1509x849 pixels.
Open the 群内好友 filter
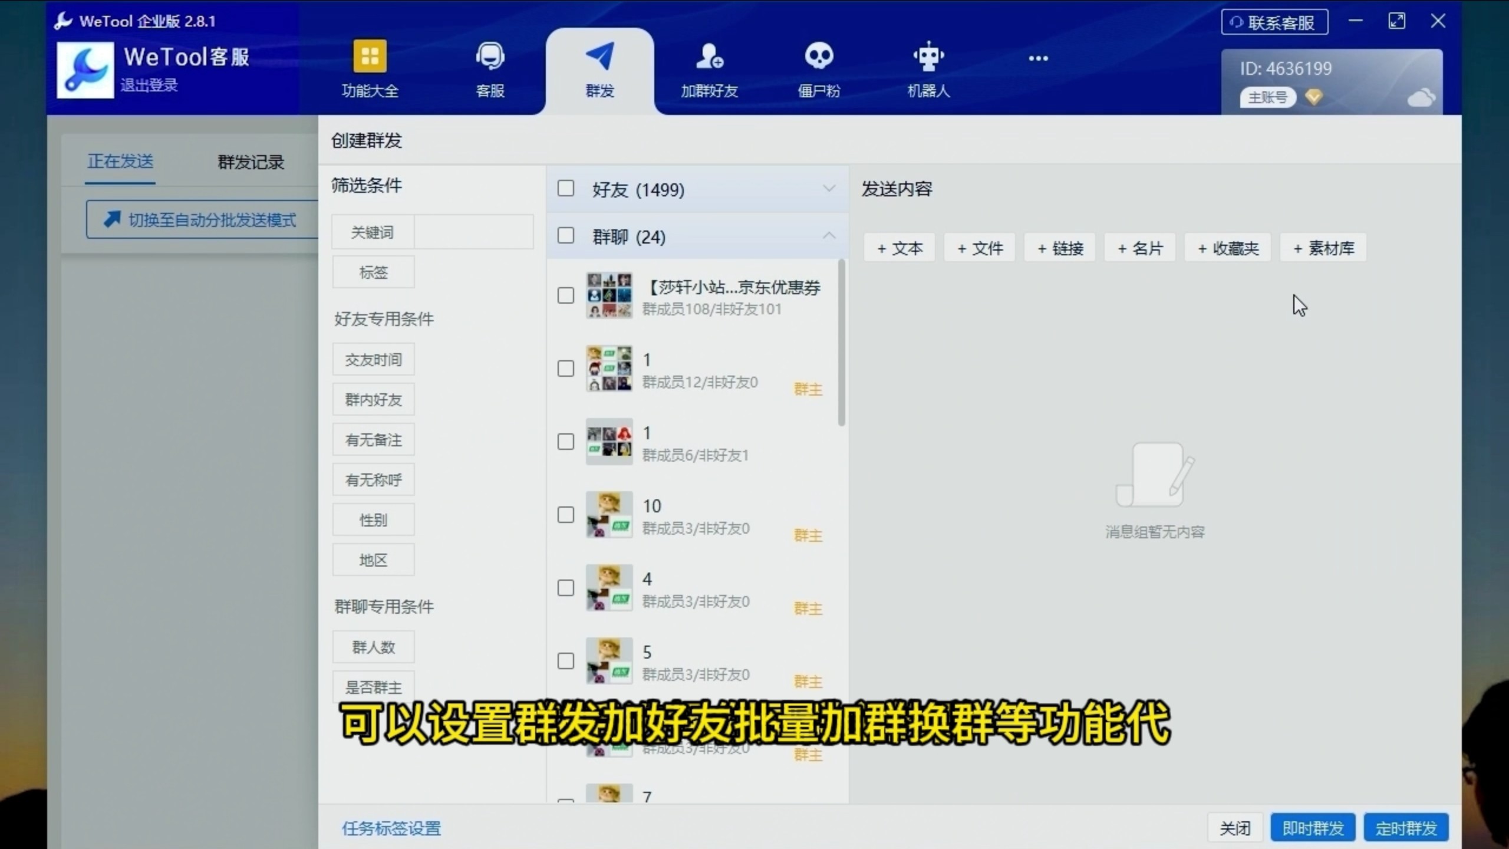click(x=373, y=400)
